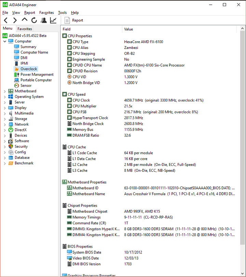Select the Multimedia category
The width and height of the screenshot is (246, 277).
pyautogui.click(x=24, y=113)
